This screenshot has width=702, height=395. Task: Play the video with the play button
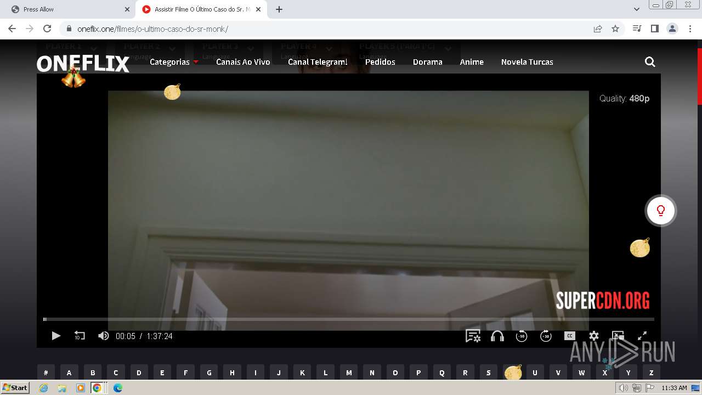56,336
